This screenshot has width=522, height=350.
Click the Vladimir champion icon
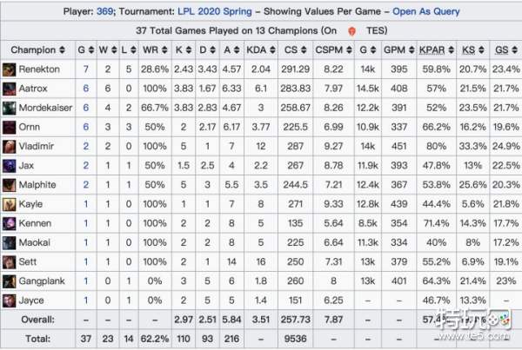9,145
